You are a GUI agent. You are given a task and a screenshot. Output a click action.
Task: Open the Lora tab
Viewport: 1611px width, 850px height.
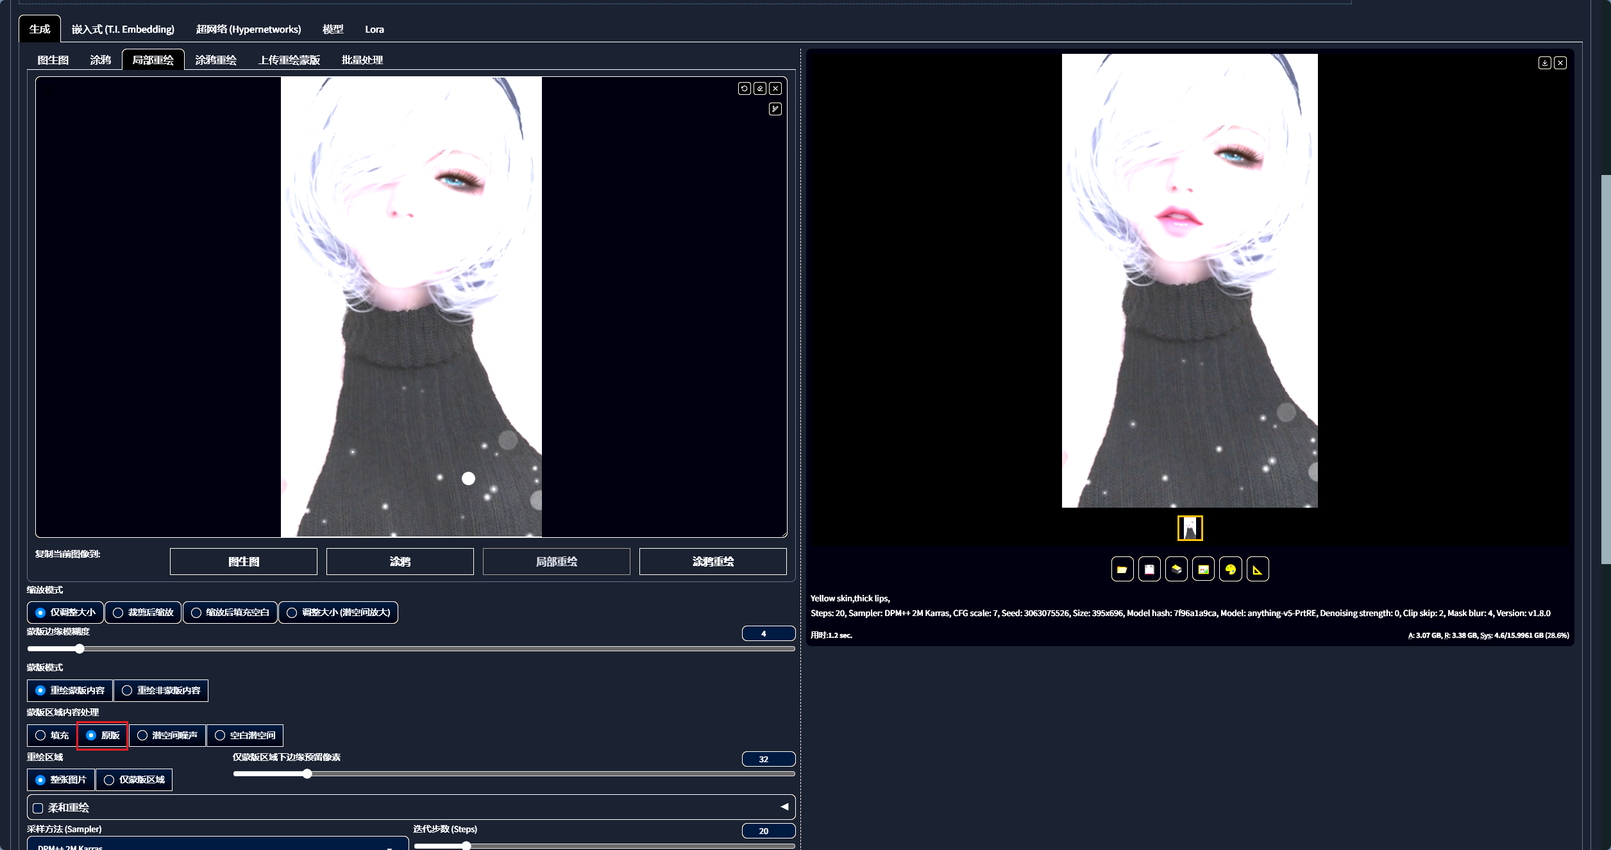(375, 29)
